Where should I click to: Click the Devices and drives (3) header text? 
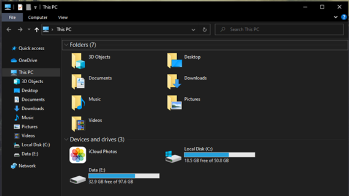(x=97, y=139)
